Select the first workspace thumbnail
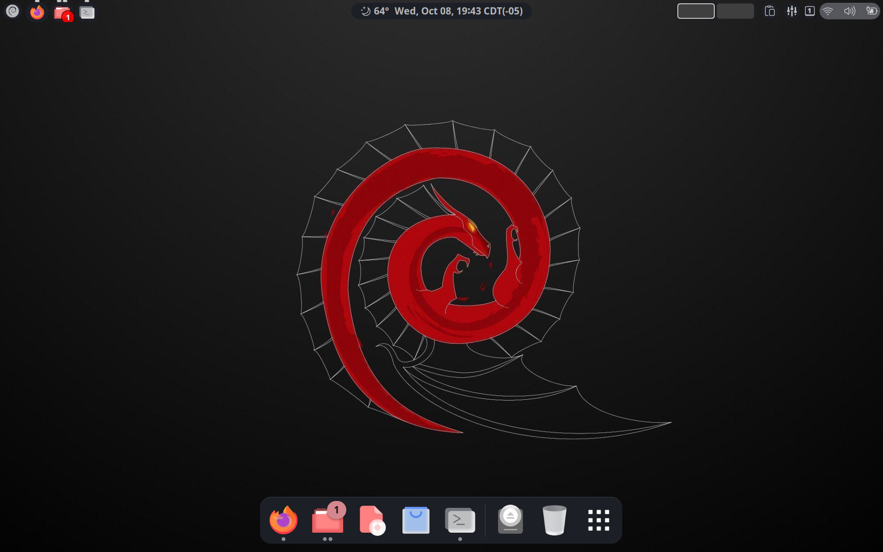The image size is (883, 552). [x=695, y=11]
